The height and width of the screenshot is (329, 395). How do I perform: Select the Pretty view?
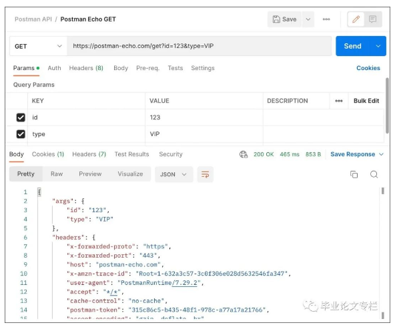[x=26, y=174]
